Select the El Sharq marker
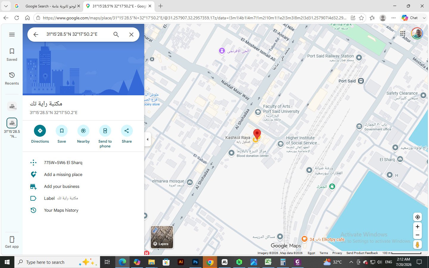 click(400, 159)
